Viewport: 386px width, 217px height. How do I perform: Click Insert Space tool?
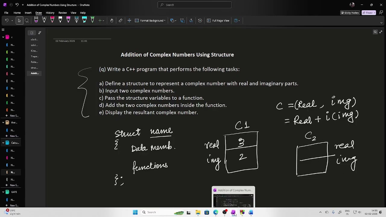(129, 20)
